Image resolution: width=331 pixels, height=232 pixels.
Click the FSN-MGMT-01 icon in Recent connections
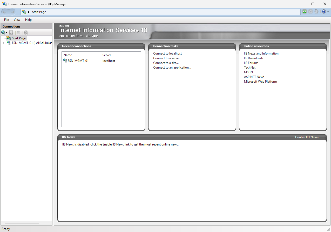(65, 61)
